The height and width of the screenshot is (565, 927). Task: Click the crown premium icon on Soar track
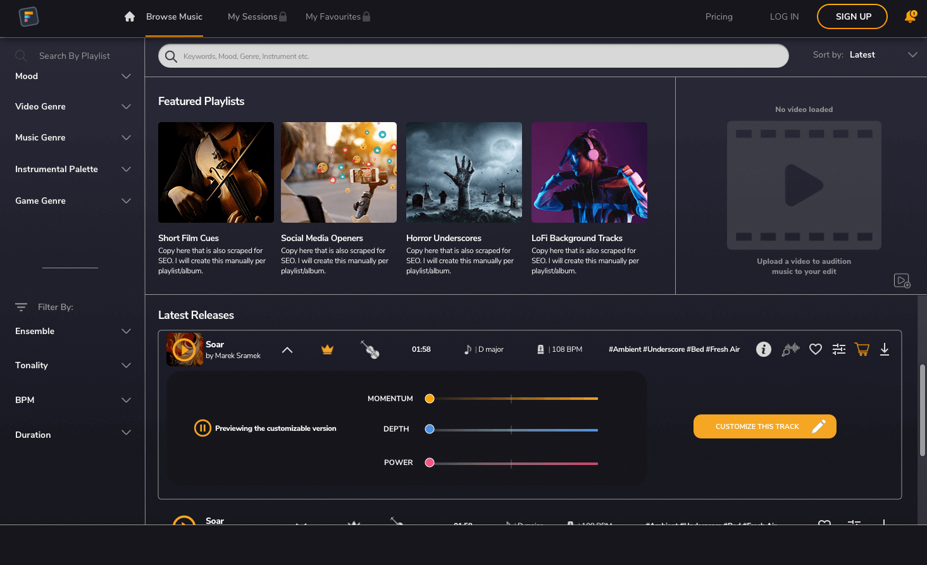click(x=327, y=349)
